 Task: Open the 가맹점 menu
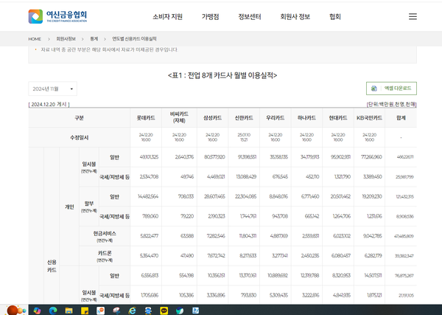point(210,17)
